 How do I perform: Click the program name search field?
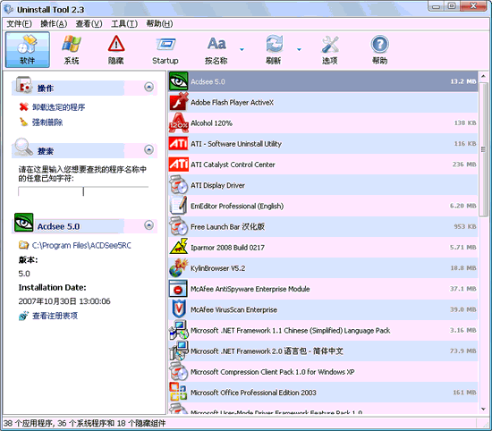point(83,191)
